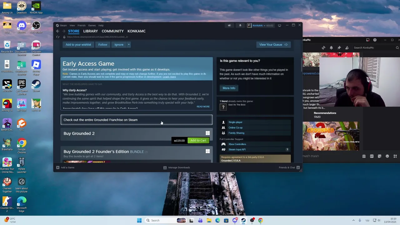
Task: Open Discord pinned messages icon
Action: (x=339, y=48)
